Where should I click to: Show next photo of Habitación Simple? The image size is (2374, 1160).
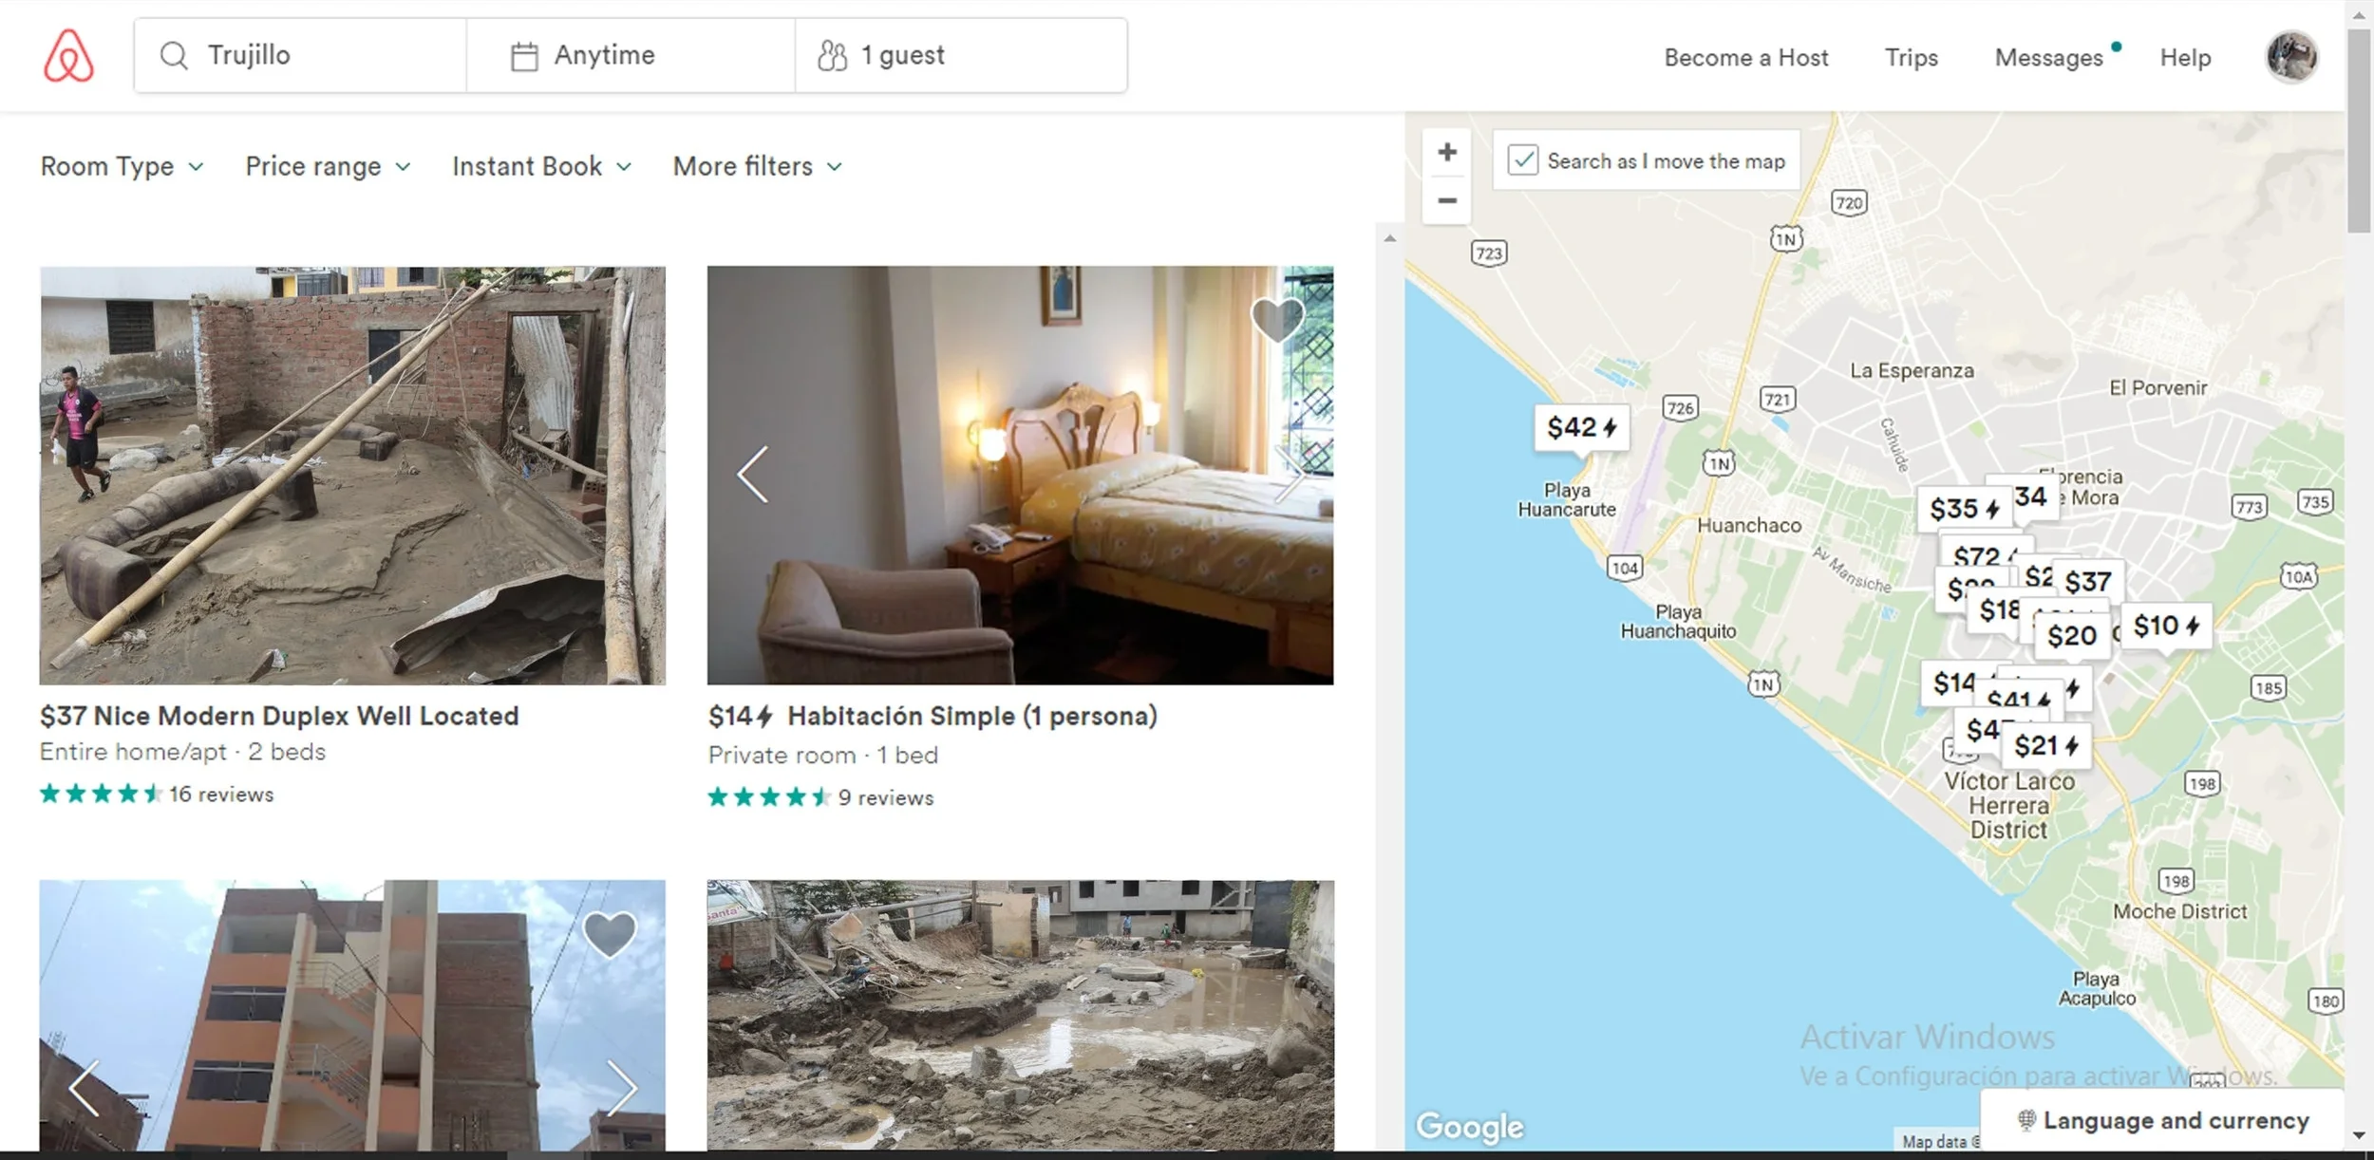click(1289, 474)
